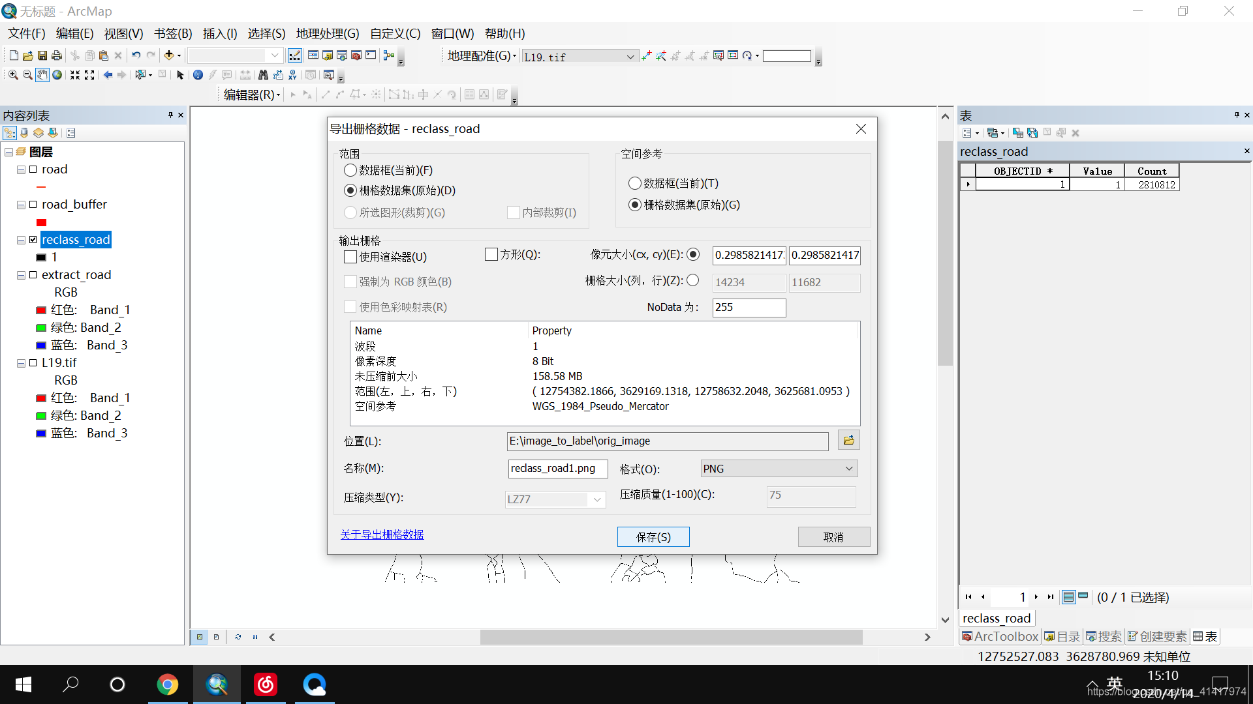The width and height of the screenshot is (1253, 704).
Task: Open ArcToolbox window from toolbar
Action: pyautogui.click(x=356, y=55)
